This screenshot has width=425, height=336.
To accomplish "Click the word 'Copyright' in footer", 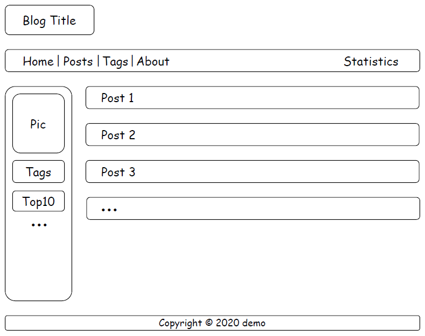I will tap(180, 323).
